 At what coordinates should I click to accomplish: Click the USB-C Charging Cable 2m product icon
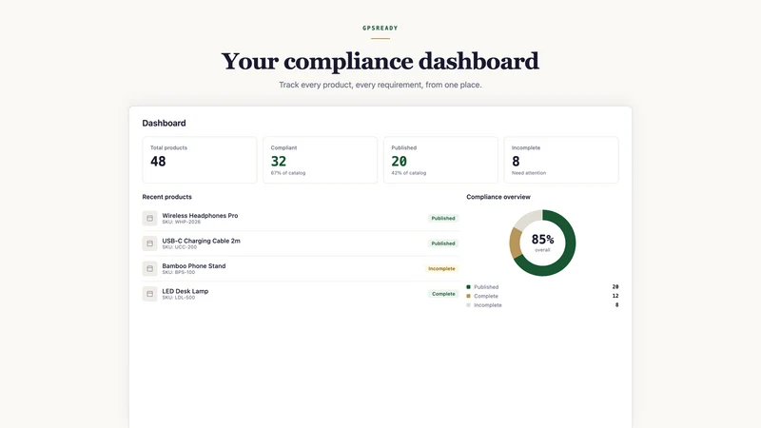coord(149,243)
